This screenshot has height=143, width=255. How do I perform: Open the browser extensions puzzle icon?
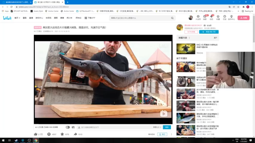pos(244,7)
